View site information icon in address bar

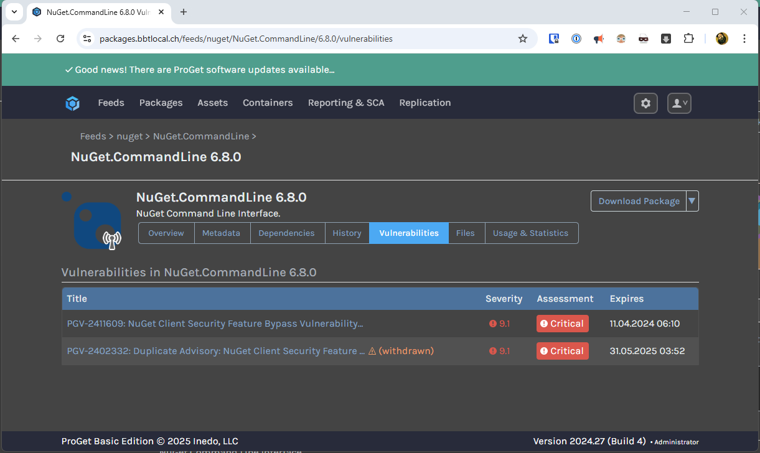pyautogui.click(x=87, y=39)
